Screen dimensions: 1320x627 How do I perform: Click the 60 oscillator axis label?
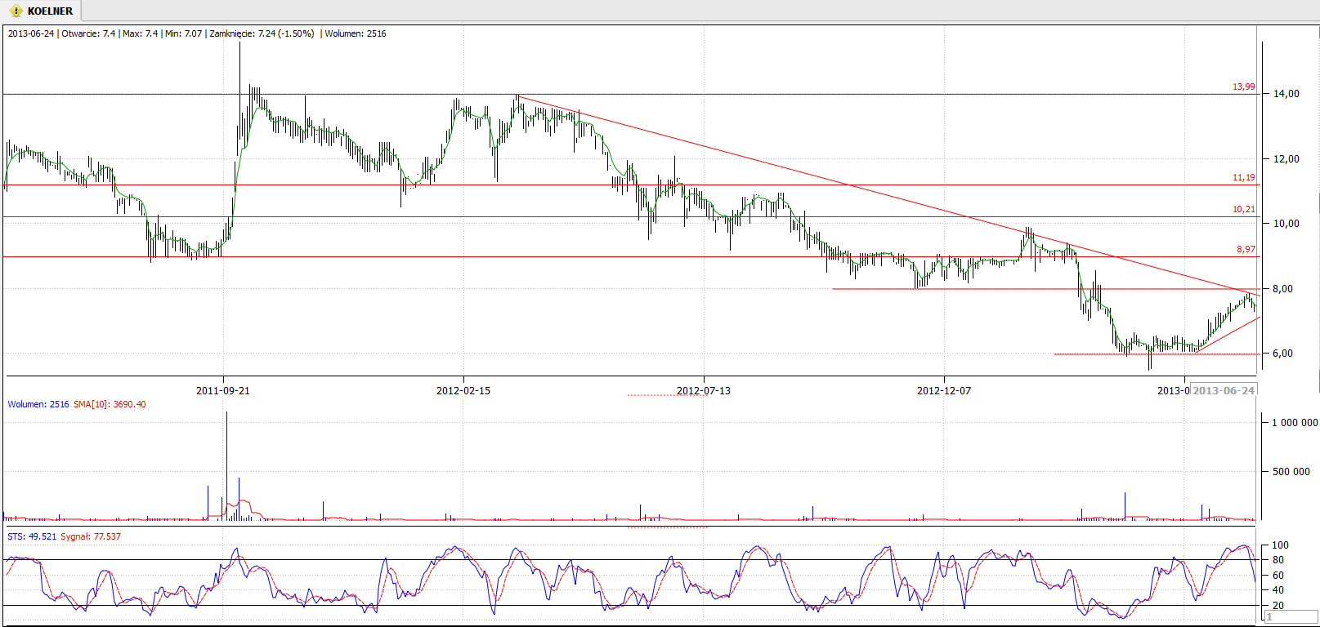(x=1278, y=576)
